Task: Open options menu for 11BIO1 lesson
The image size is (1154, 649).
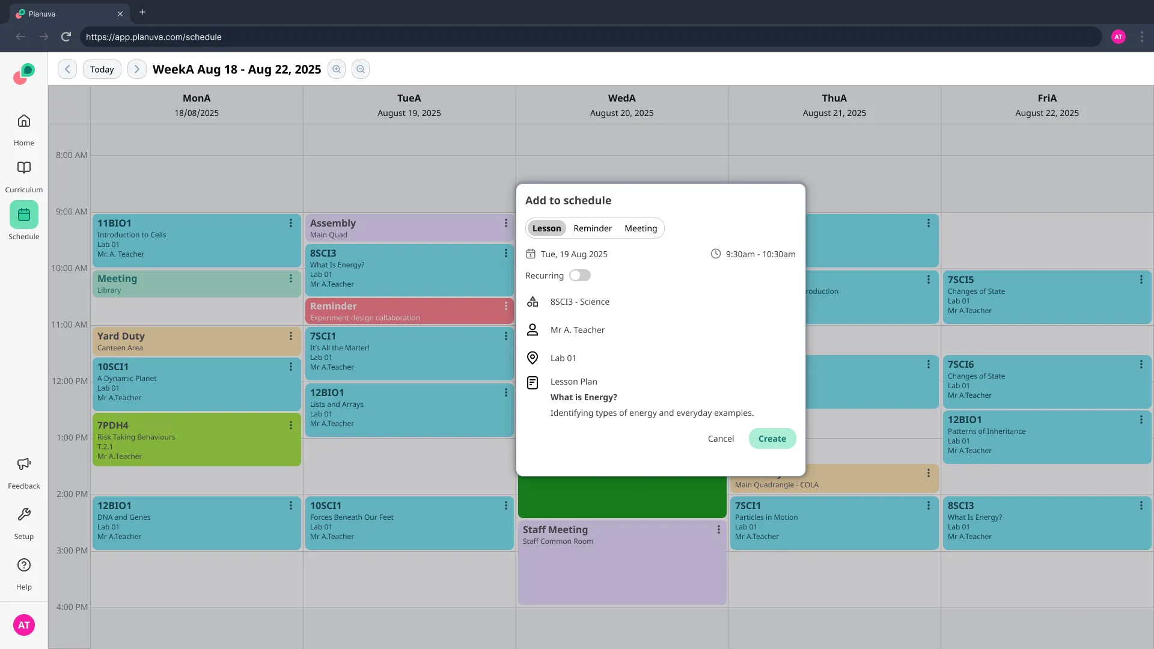Action: (291, 223)
